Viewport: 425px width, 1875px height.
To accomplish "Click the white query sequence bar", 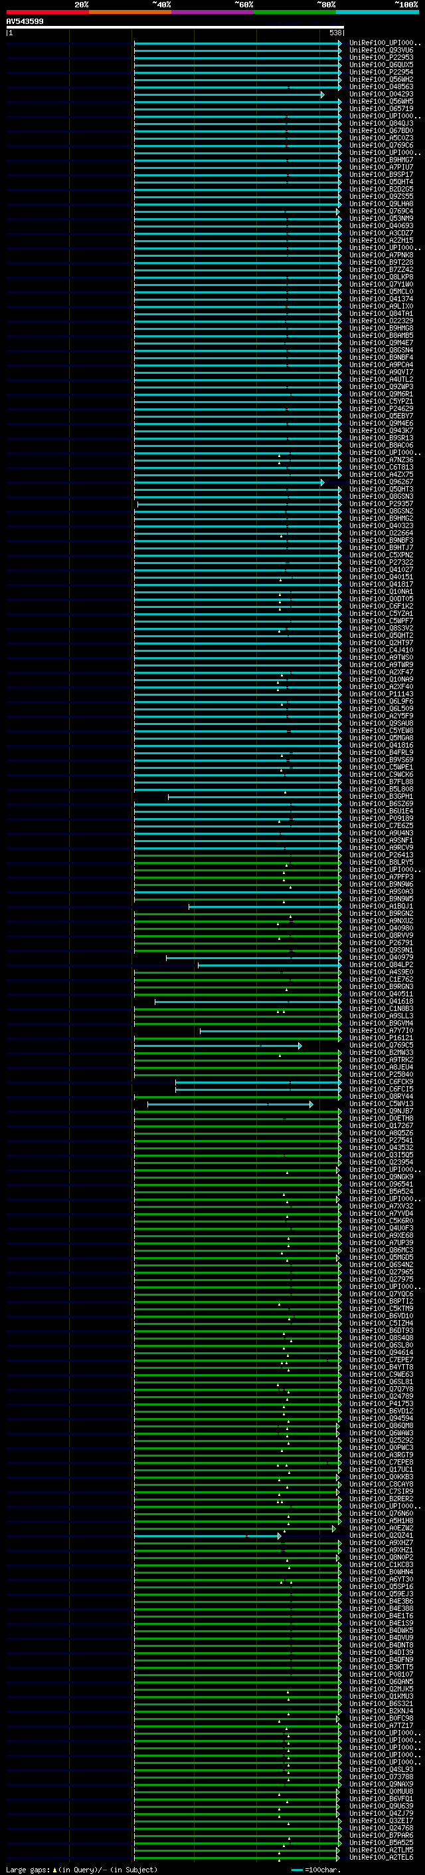I will (175, 27).
